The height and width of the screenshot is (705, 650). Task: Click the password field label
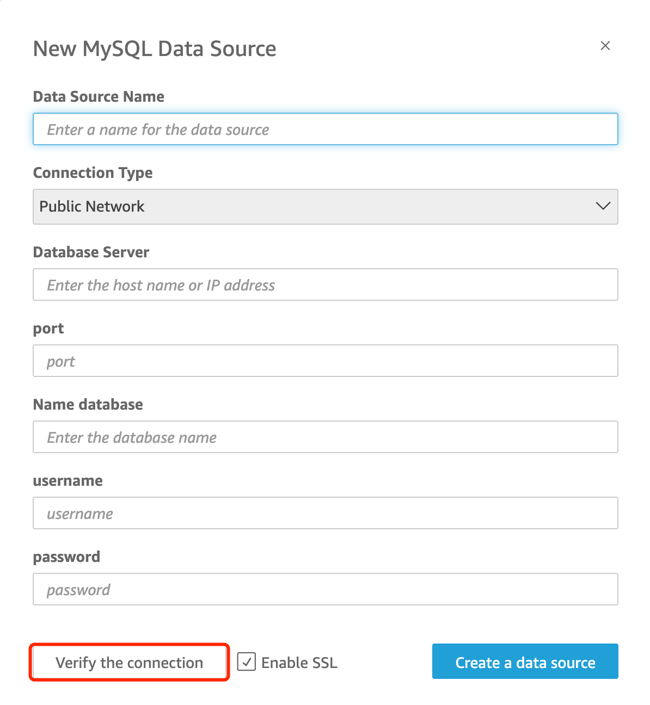[66, 556]
